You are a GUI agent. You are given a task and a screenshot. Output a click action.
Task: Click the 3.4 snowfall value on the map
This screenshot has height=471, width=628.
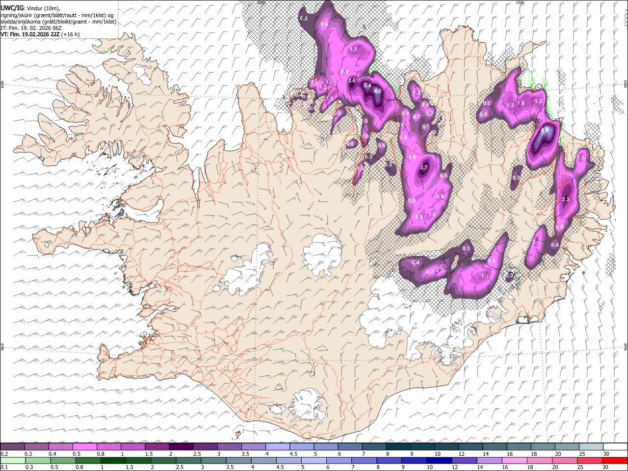click(367, 85)
